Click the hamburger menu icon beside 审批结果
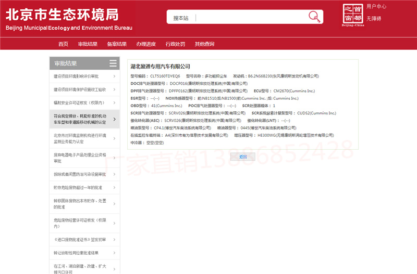This screenshot has height=274, width=417. click(x=113, y=63)
